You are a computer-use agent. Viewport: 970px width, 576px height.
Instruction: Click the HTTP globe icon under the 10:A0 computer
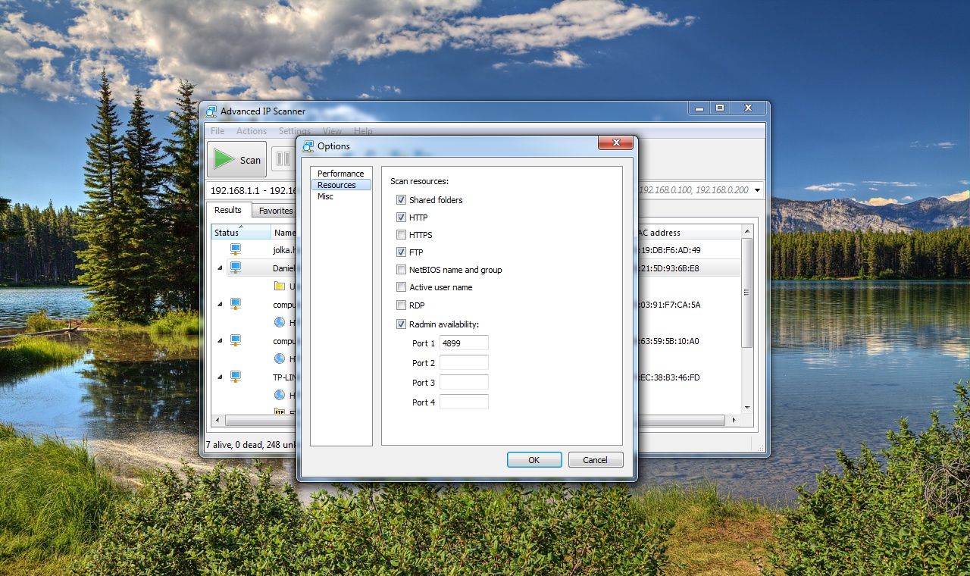click(x=280, y=358)
